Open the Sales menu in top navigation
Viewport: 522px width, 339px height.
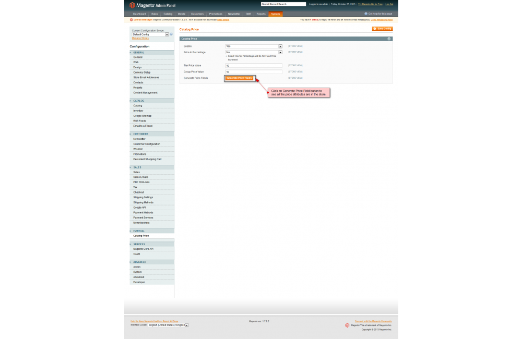pos(155,14)
